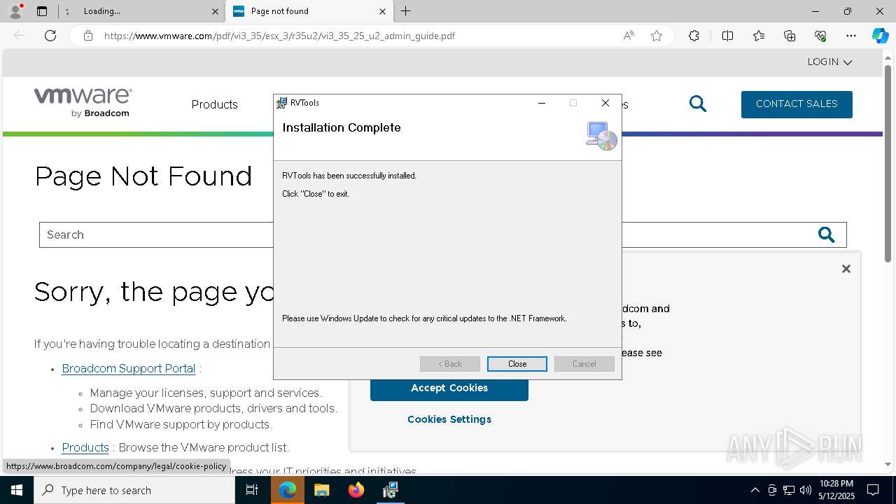Toggle Read aloud in address bar
This screenshot has width=896, height=504.
click(x=629, y=36)
